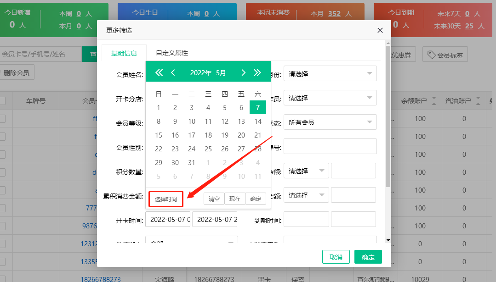
Task: Go to previous month in the calendar
Action: [174, 72]
